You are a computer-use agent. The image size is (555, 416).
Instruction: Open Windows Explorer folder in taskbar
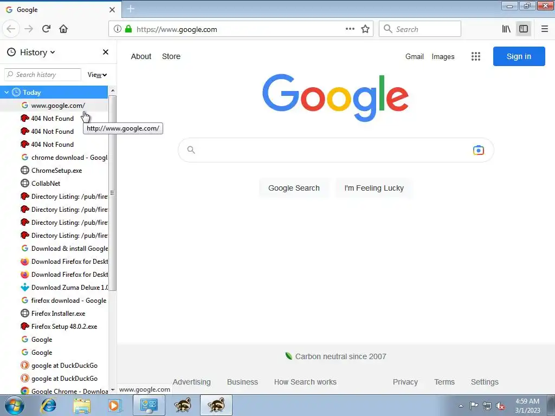pyautogui.click(x=81, y=405)
